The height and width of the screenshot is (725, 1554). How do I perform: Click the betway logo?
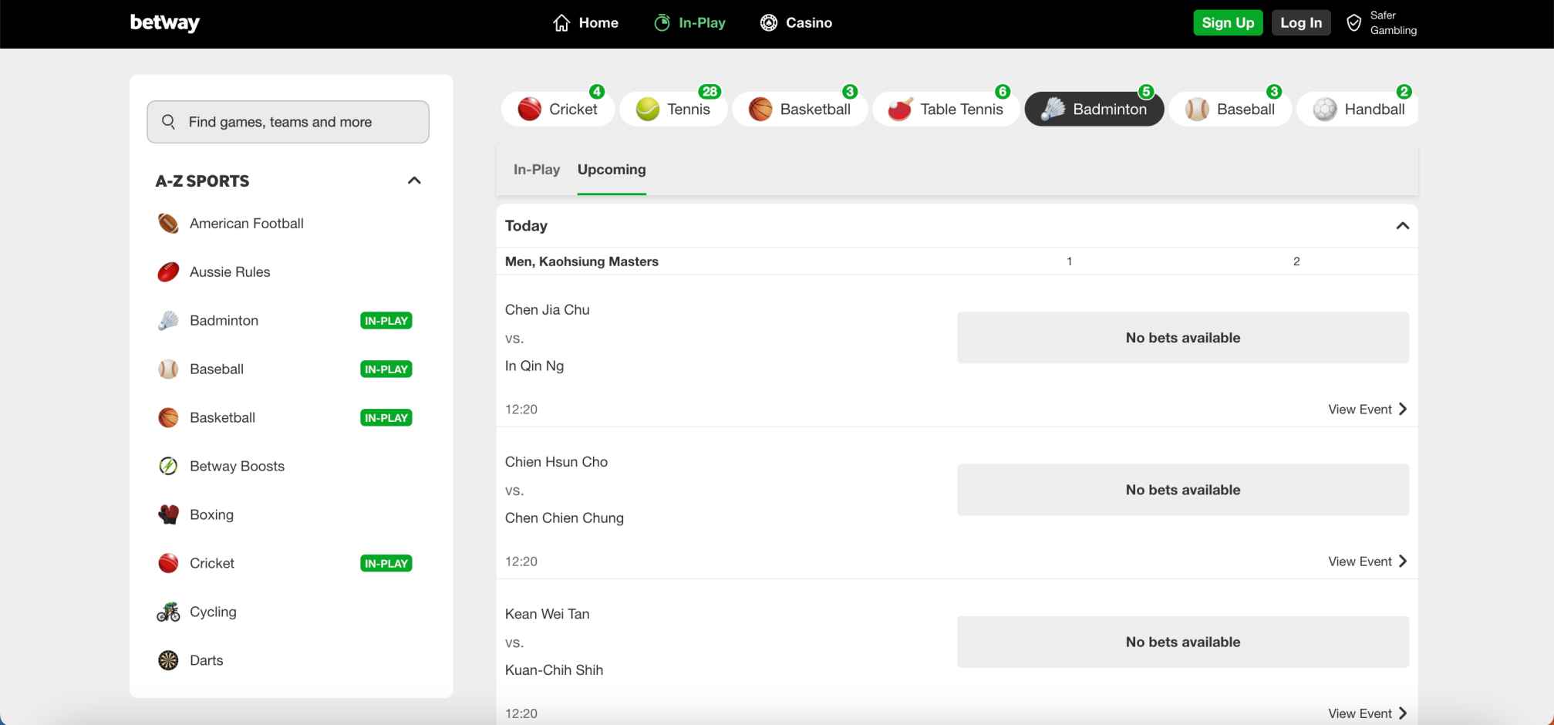point(164,23)
